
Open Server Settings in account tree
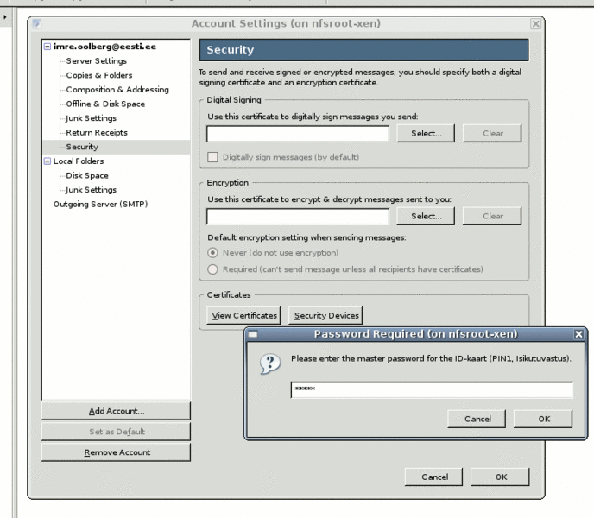pyautogui.click(x=96, y=61)
